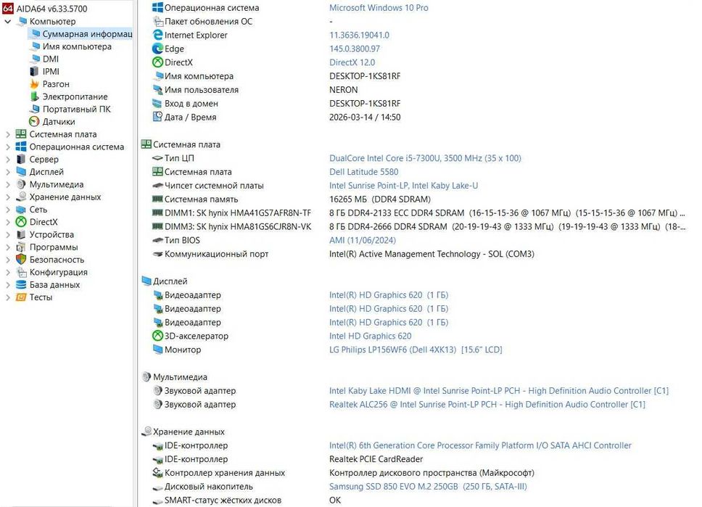Click the Дата / Время clock icon
The width and height of the screenshot is (702, 507).
click(x=157, y=117)
